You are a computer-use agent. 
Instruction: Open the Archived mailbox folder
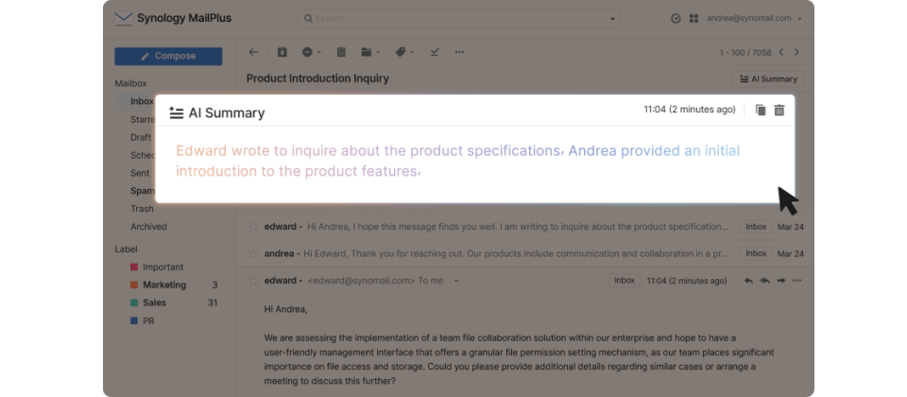point(148,227)
